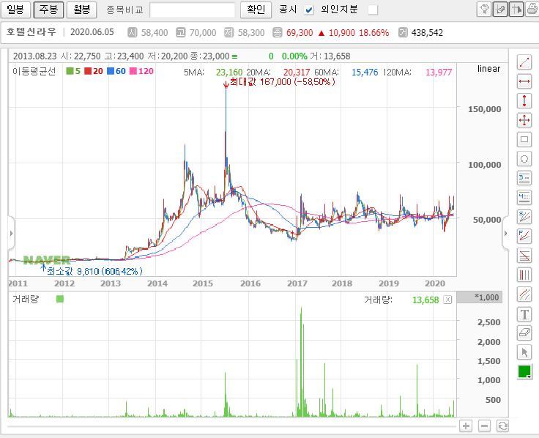Enable the 외인지분 foreign ownership checkbox
The width and height of the screenshot is (539, 438).
pos(373,10)
